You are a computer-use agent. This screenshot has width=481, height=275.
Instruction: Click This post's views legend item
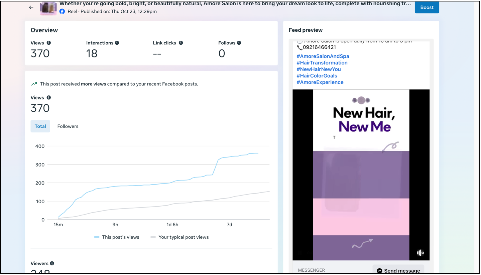[x=117, y=237]
